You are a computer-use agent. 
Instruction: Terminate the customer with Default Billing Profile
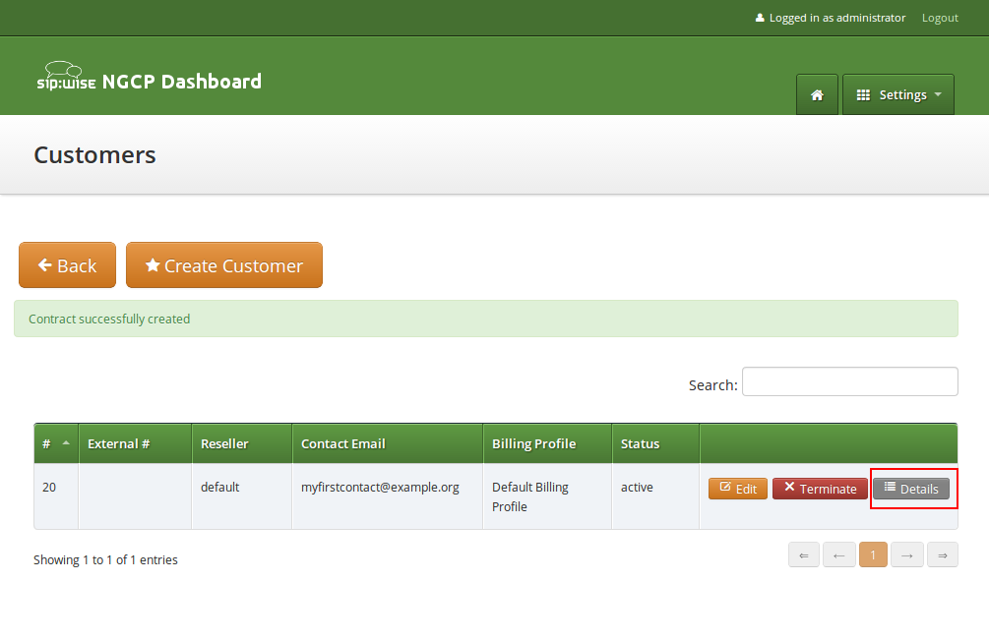pyautogui.click(x=820, y=488)
